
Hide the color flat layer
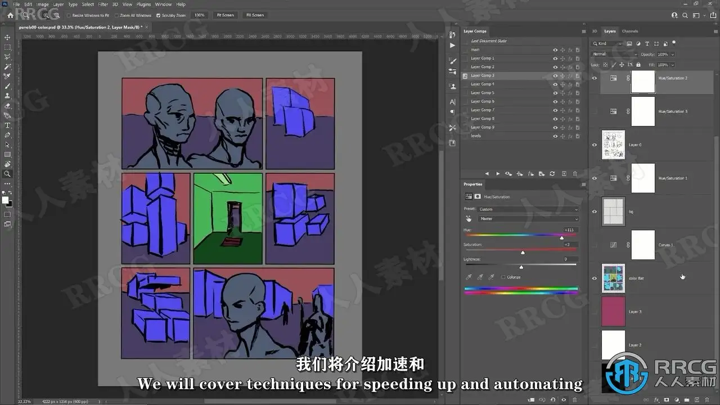[595, 278]
